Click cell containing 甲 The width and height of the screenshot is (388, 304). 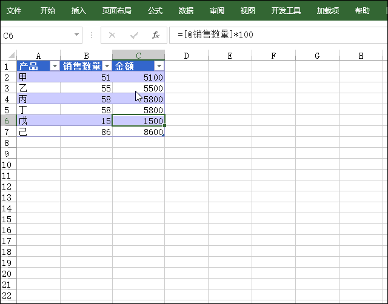pos(38,77)
